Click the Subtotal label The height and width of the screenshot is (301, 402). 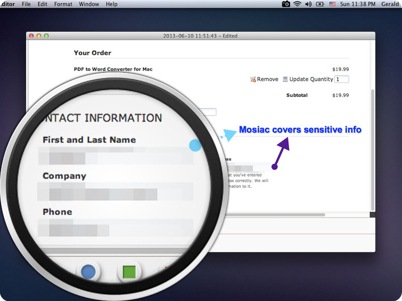pos(297,95)
